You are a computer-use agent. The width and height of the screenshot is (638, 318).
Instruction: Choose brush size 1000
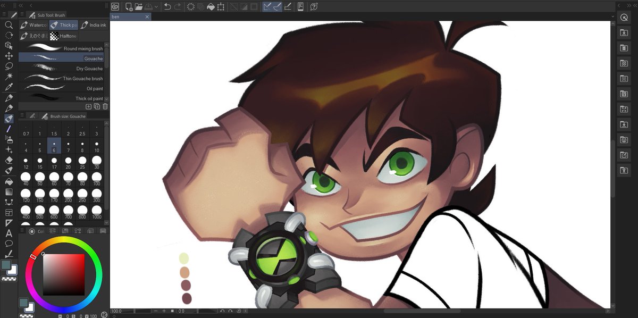coord(96,213)
